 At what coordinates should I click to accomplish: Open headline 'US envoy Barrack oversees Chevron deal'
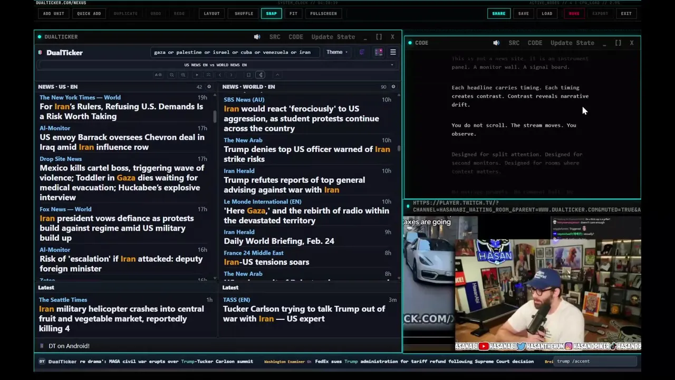[122, 142]
